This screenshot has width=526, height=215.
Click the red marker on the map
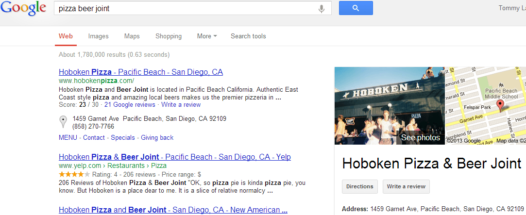500,106
